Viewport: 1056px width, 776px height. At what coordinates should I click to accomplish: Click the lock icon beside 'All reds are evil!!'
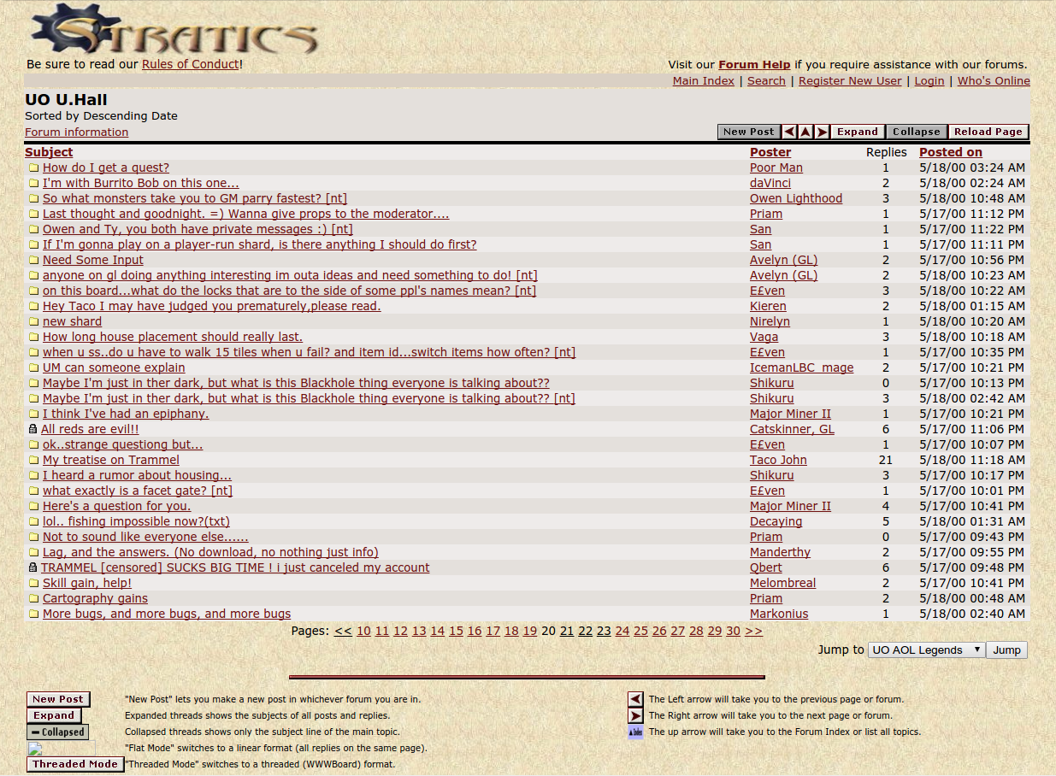(x=33, y=429)
